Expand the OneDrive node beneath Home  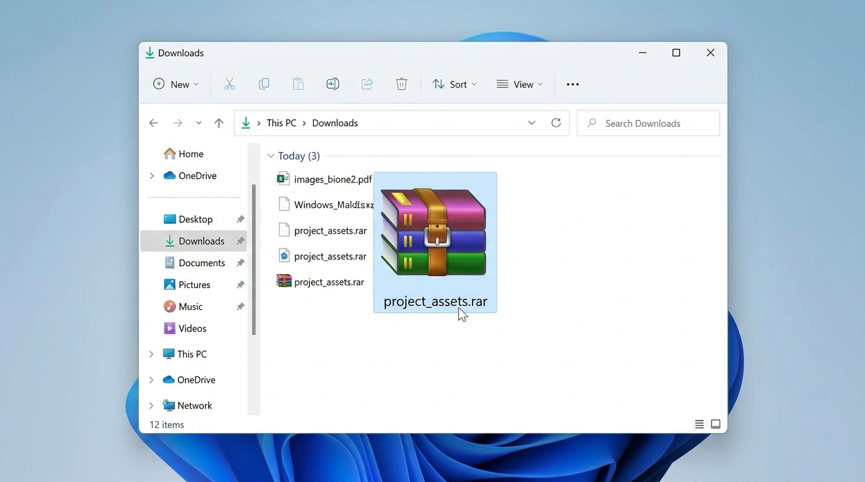coord(152,176)
